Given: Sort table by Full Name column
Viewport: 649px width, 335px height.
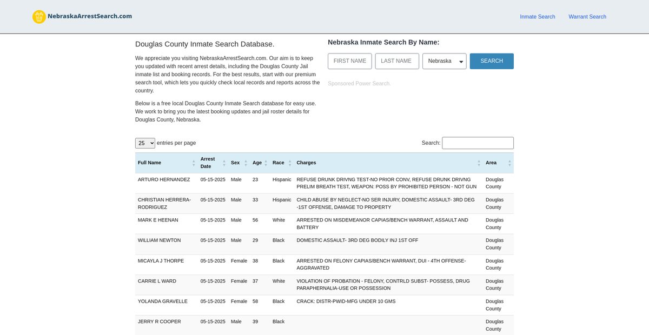Looking at the screenshot, I should pyautogui.click(x=167, y=163).
